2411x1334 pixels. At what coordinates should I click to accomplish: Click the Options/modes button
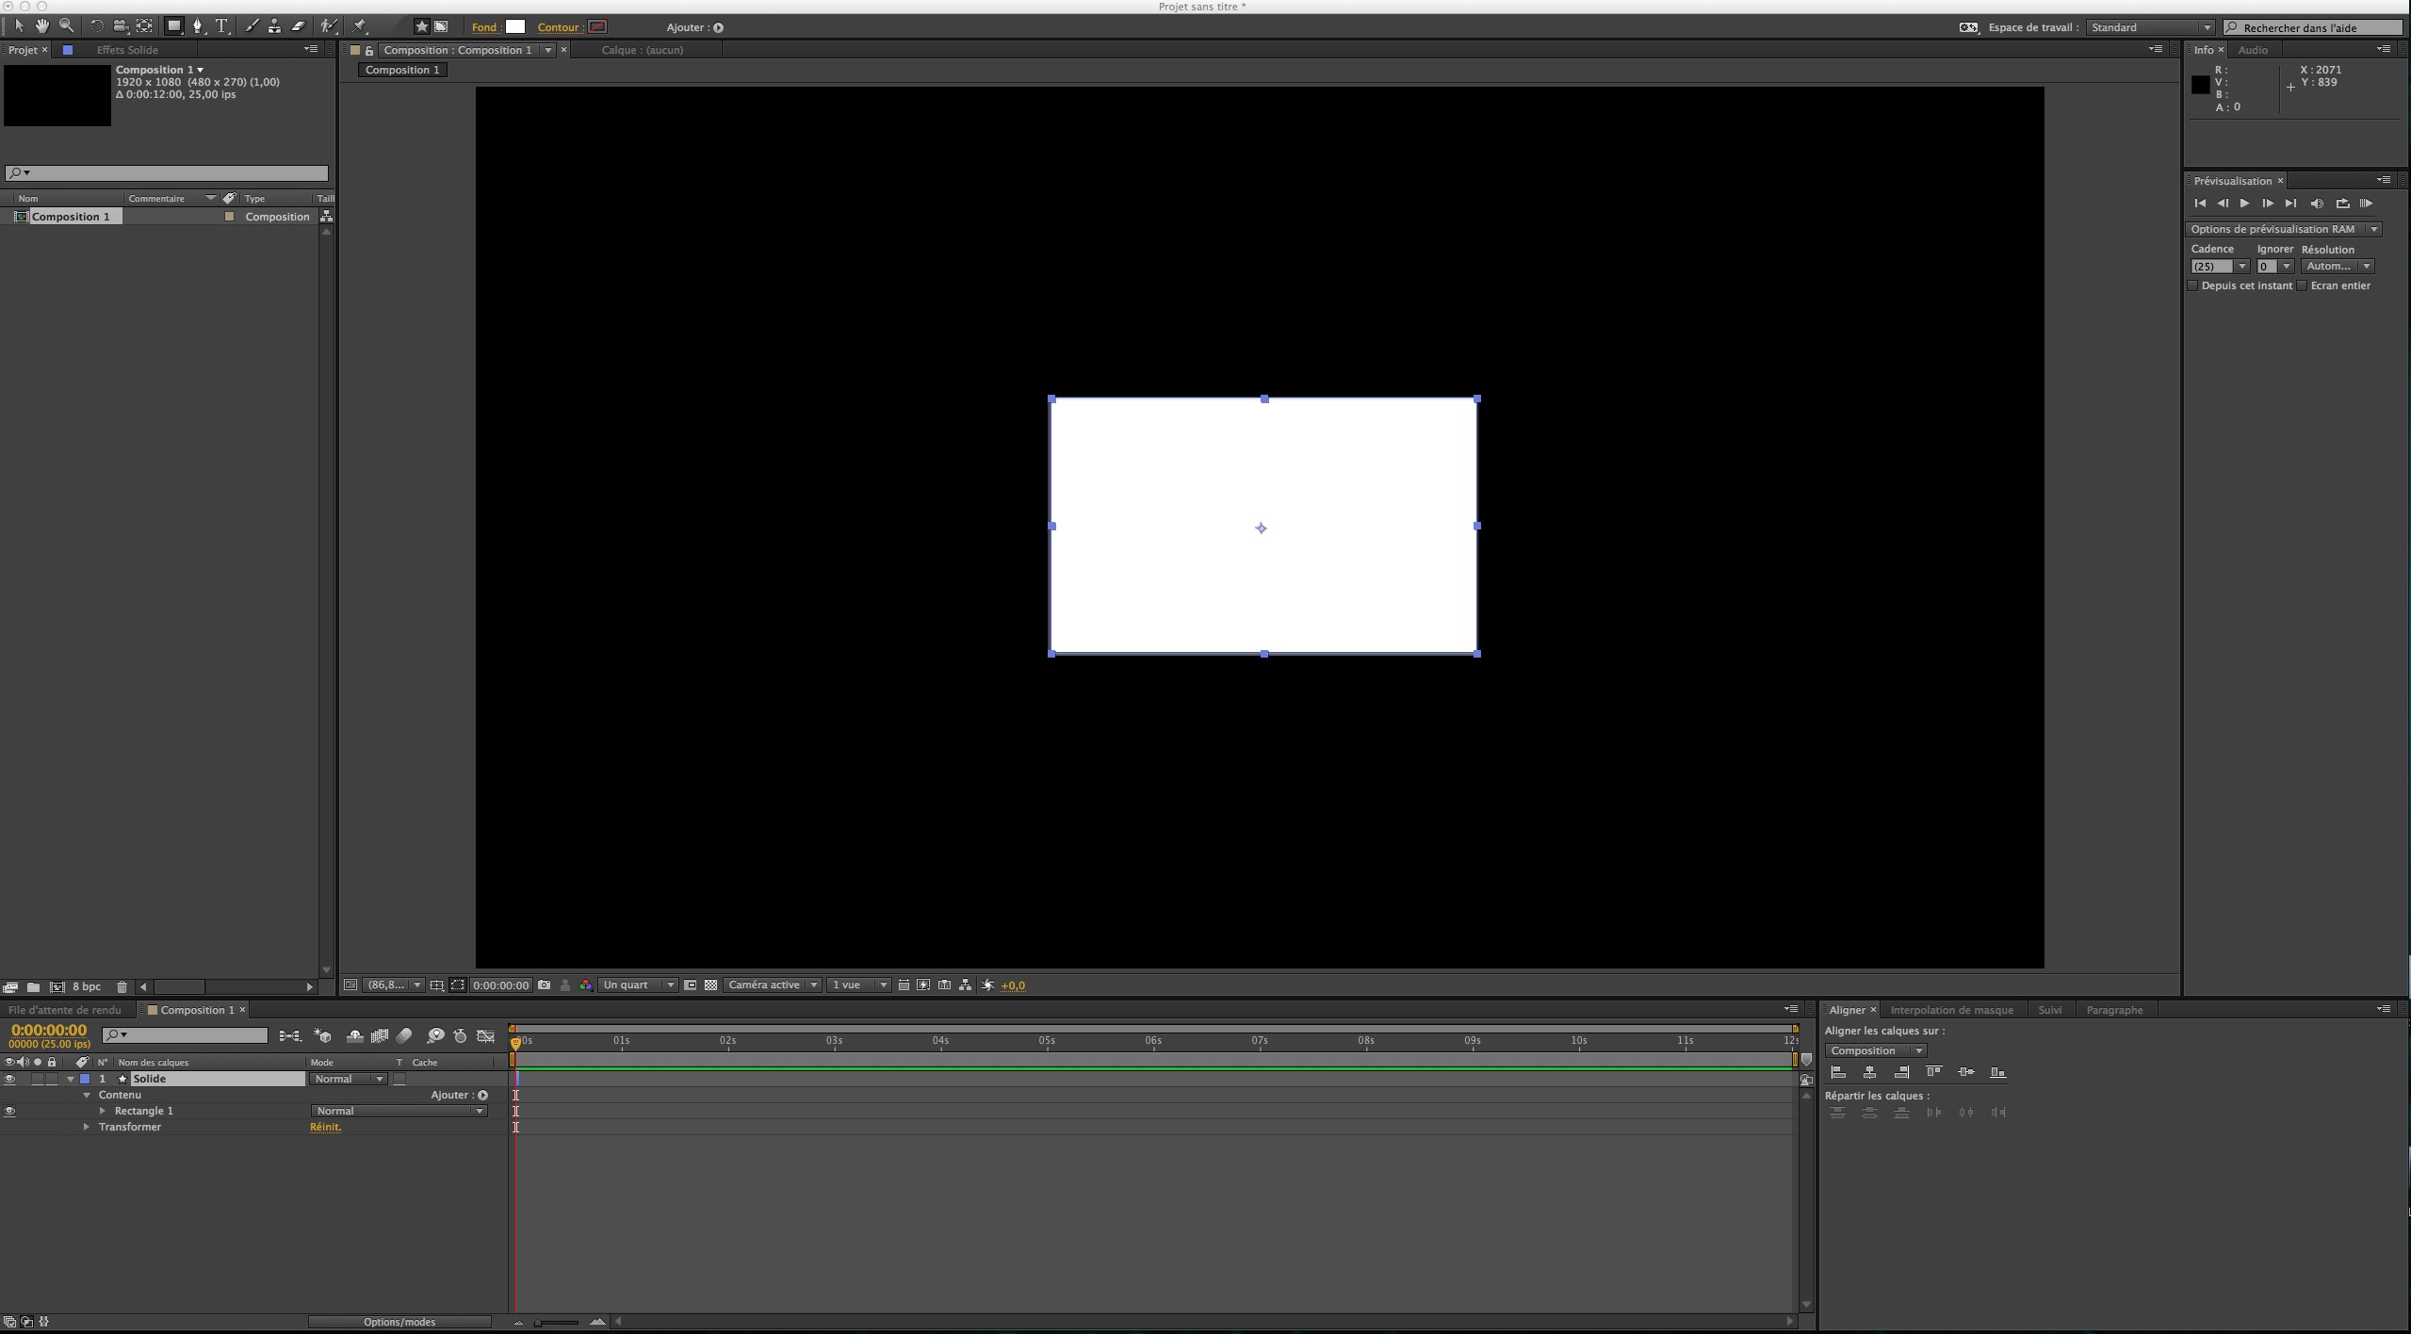[x=399, y=1322]
